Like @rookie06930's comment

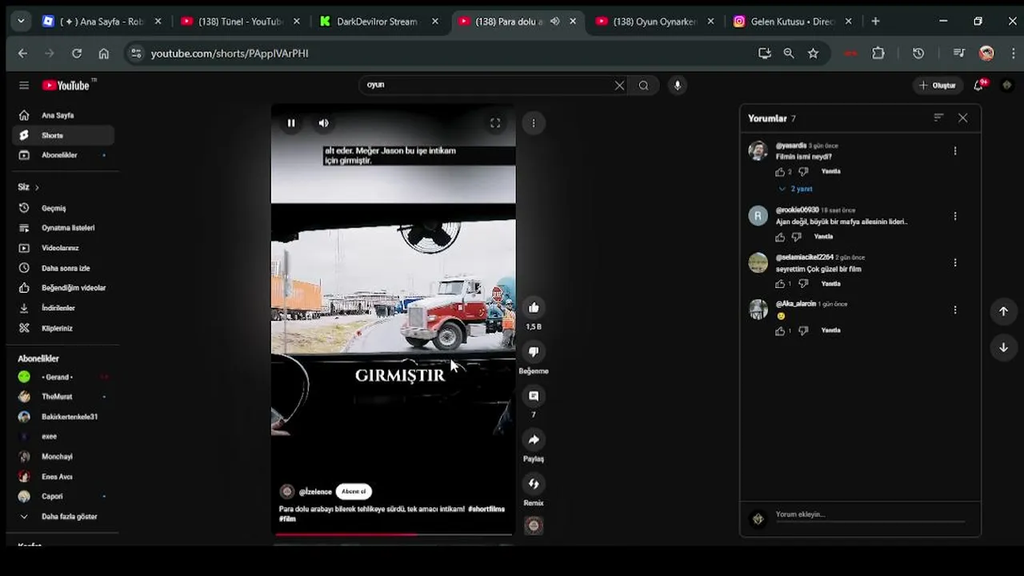pyautogui.click(x=780, y=238)
